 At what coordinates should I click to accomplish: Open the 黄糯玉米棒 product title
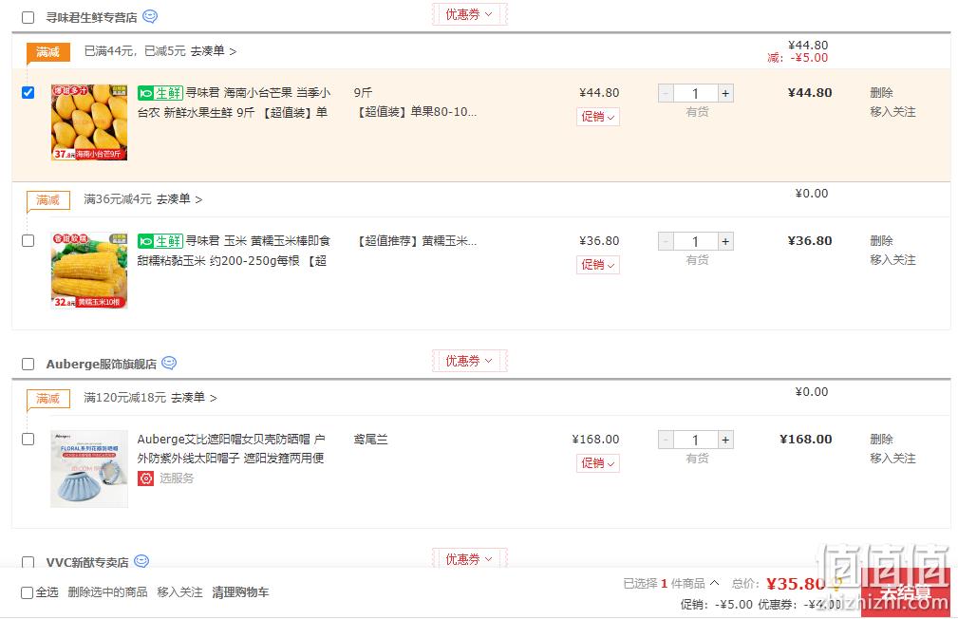[234, 251]
